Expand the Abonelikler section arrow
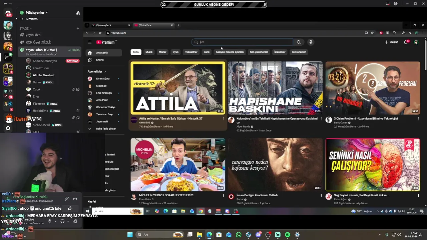Viewport: 427px width, 240px height. coord(105,72)
